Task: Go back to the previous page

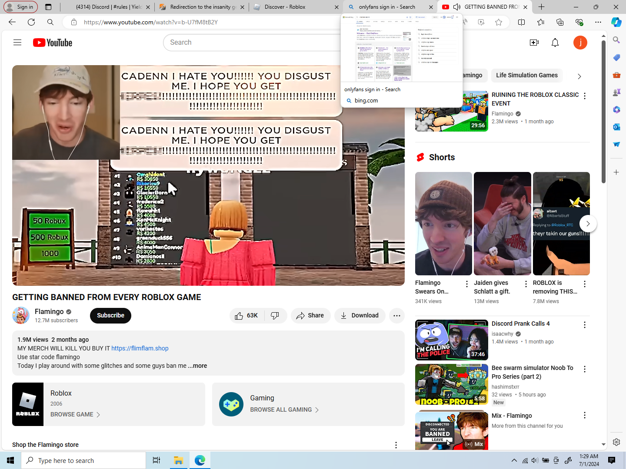Action: tap(12, 22)
